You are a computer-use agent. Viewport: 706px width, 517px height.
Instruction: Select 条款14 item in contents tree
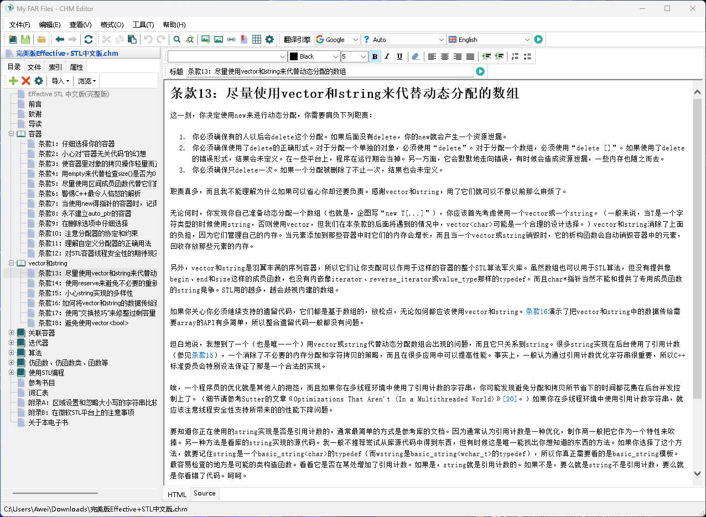(97, 283)
